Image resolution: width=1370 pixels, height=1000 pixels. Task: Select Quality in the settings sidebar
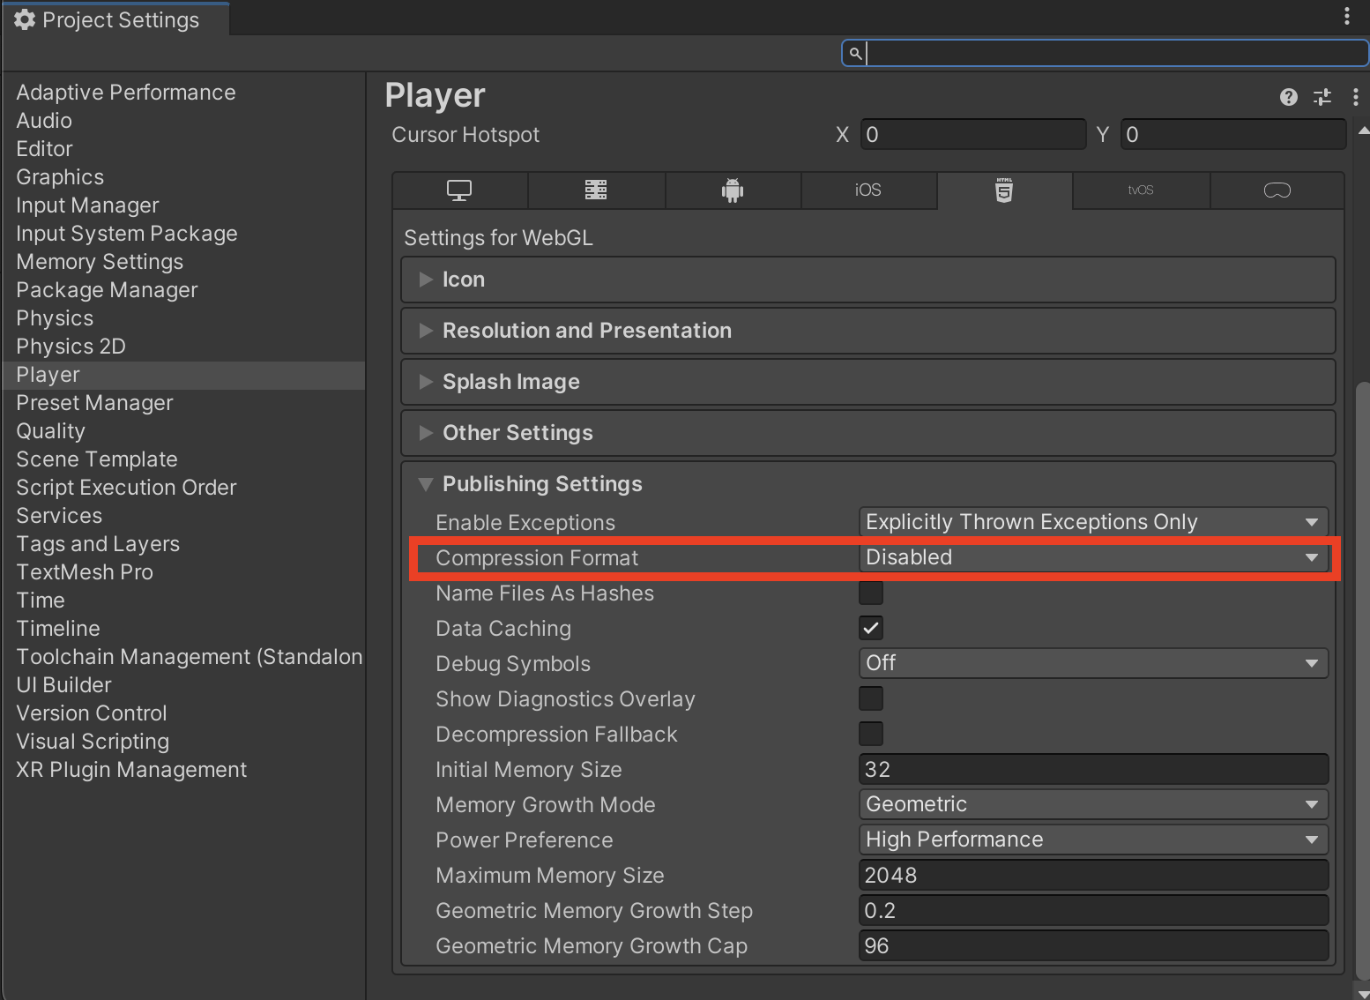pyautogui.click(x=50, y=430)
